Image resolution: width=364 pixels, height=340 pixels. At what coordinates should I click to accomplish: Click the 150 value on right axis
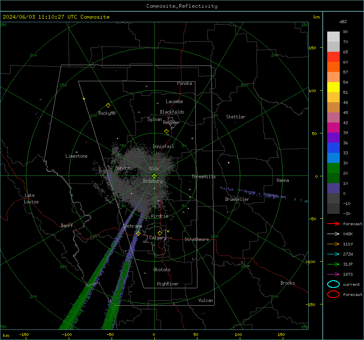[x=312, y=48]
